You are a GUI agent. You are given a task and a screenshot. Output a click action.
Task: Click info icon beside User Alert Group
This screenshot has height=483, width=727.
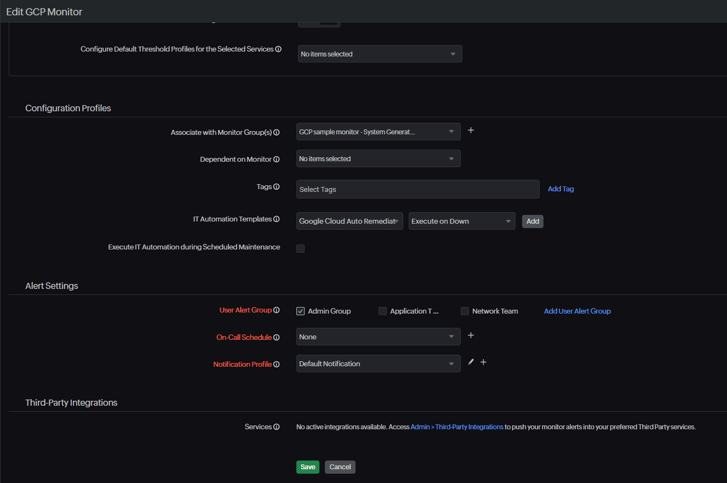click(x=277, y=310)
